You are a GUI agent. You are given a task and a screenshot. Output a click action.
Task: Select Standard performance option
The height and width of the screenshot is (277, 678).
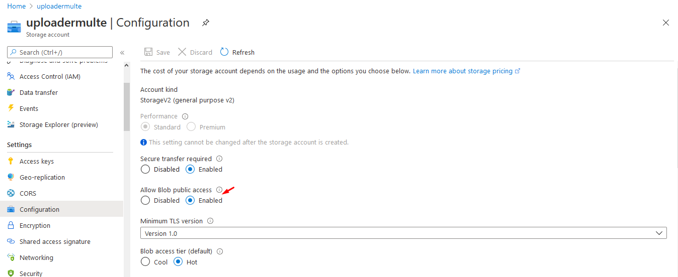click(x=145, y=127)
